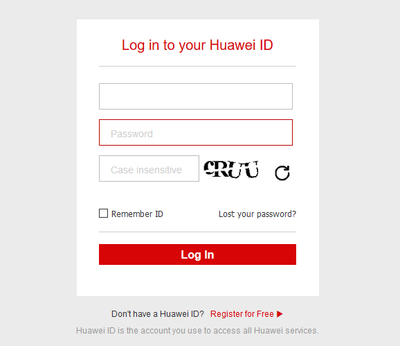Open the Lost your password? link
This screenshot has width=400, height=346.
(257, 214)
